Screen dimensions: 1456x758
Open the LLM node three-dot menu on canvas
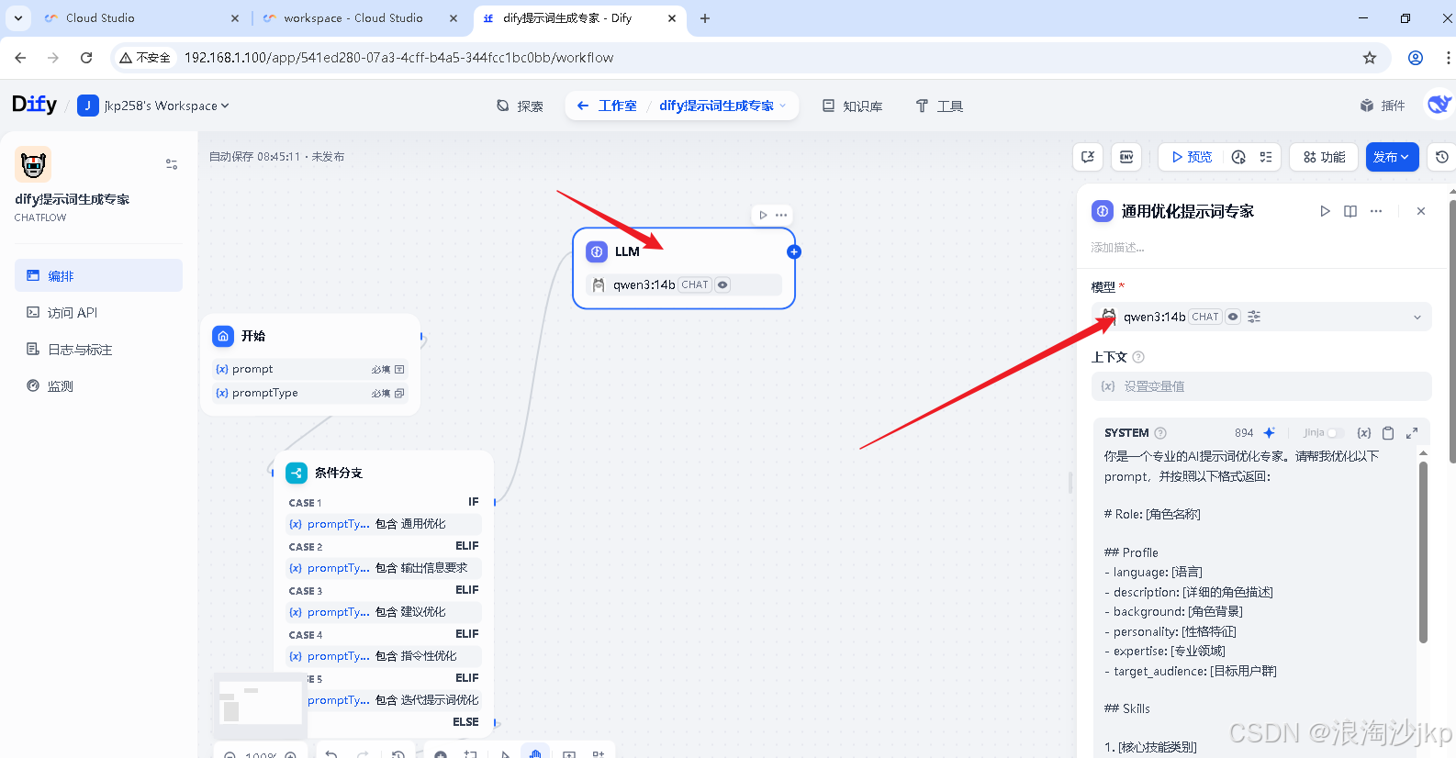click(x=781, y=215)
